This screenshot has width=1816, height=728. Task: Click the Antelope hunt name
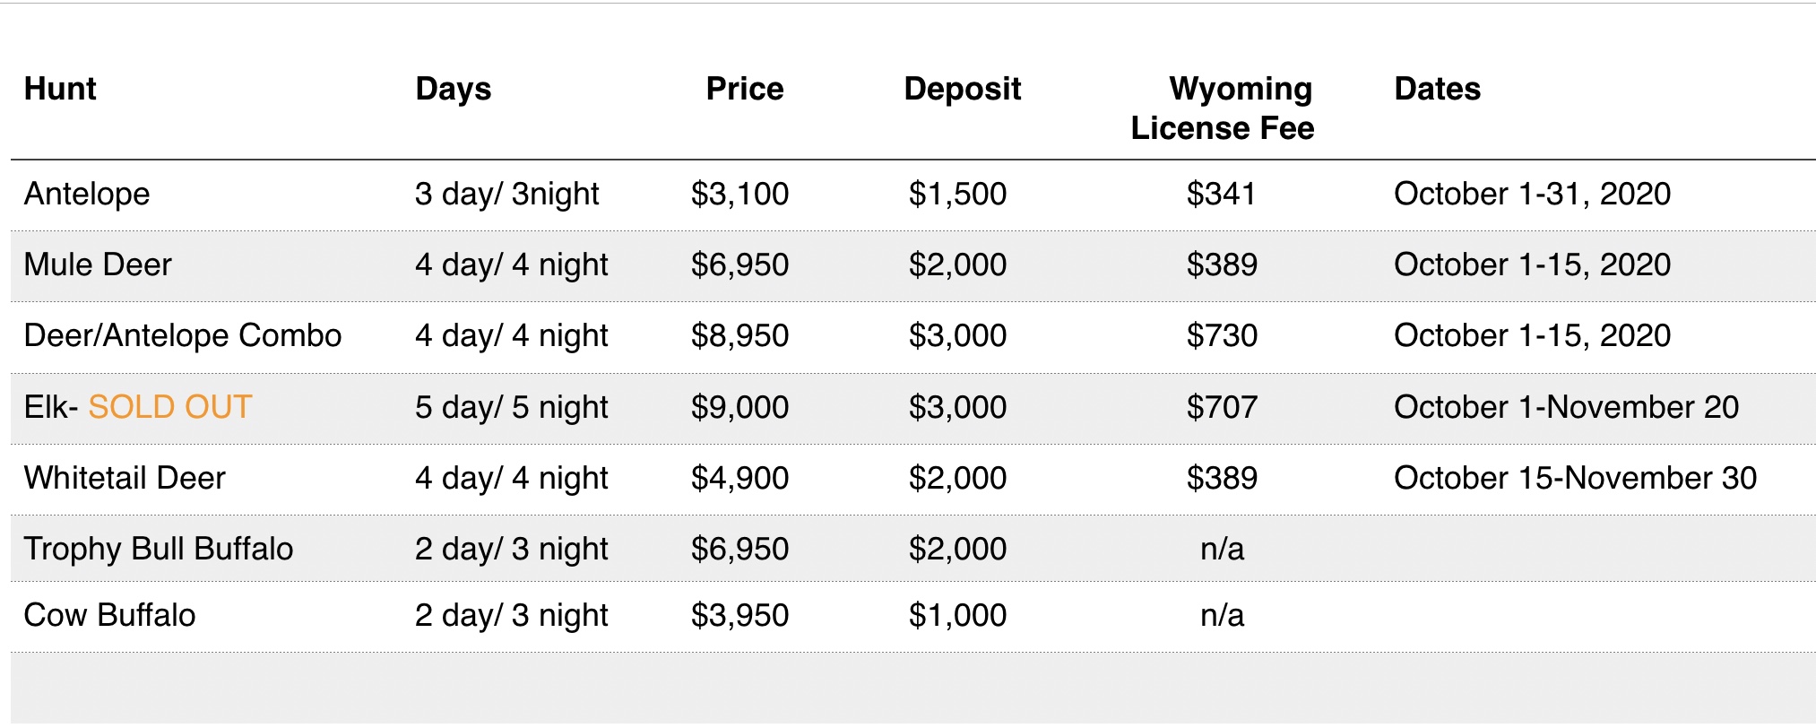(x=87, y=195)
